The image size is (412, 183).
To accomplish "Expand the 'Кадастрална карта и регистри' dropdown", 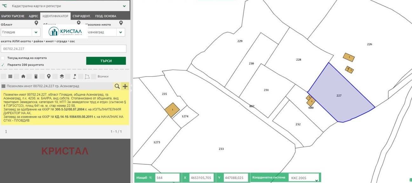I will point(124,6).
